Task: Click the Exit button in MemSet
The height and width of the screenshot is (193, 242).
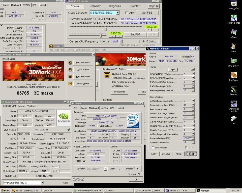Action: 191,154
